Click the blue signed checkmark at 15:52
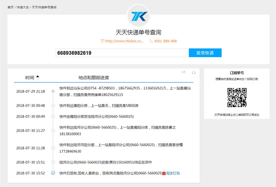The width and height of the screenshot is (276, 187). click(x=53, y=173)
